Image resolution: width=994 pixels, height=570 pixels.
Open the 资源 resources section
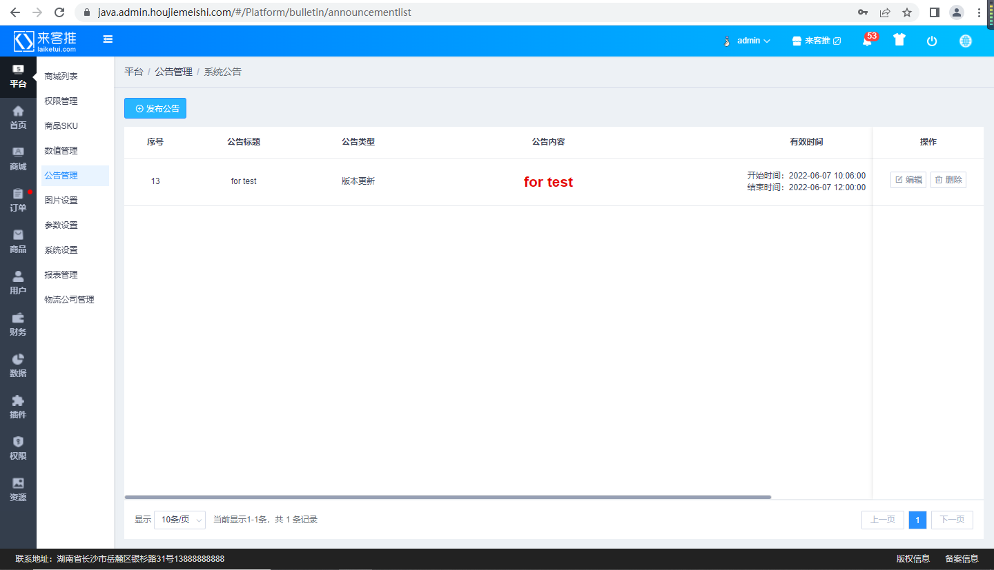[18, 490]
